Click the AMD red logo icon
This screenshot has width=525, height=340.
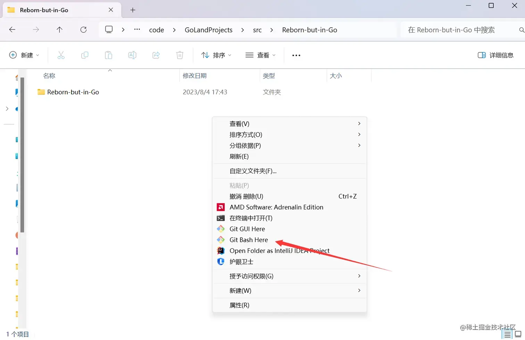[220, 207]
